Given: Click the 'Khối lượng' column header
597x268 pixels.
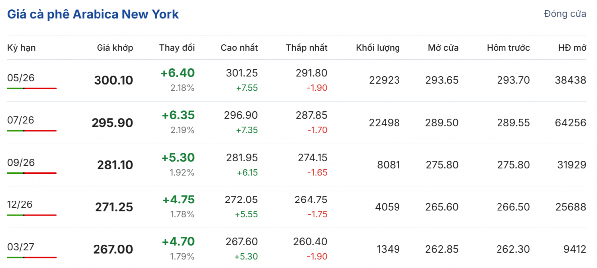Looking at the screenshot, I should click(378, 48).
